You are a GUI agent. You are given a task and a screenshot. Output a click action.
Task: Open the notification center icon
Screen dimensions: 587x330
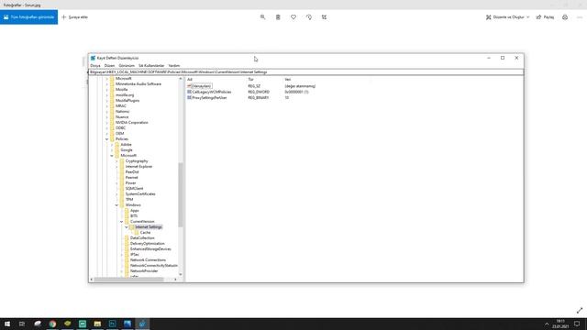(577, 324)
